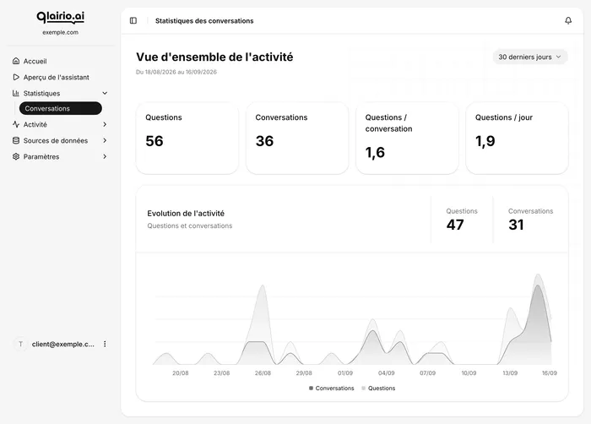
Task: Click the Questions 56 stat card
Action: tap(187, 138)
